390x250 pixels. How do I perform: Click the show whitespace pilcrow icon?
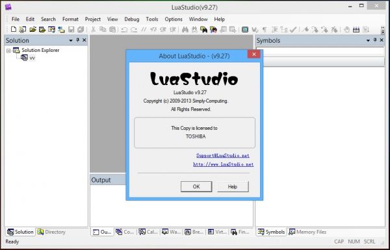coord(265,30)
